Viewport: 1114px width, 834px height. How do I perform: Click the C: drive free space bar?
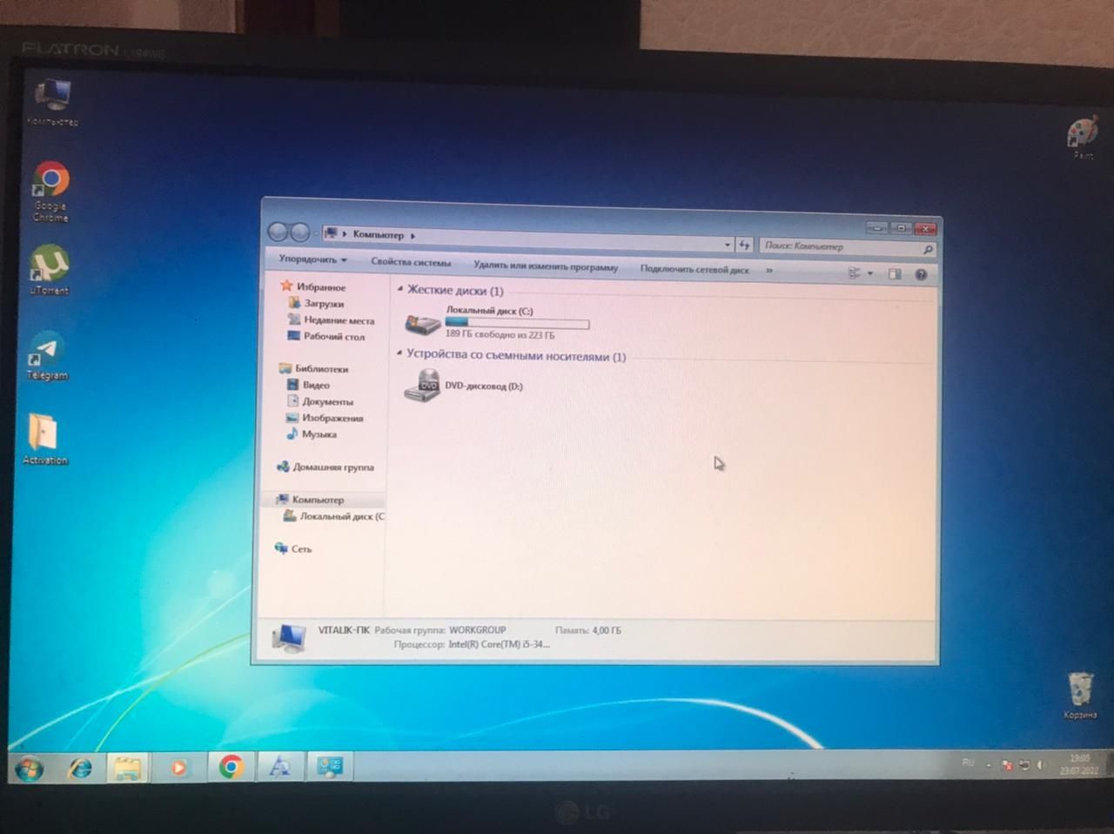(x=517, y=324)
